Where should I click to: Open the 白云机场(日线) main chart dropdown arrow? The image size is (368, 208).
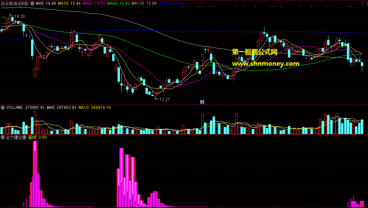click(32, 3)
